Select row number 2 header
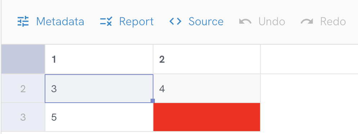This screenshot has height=134, width=358. (x=23, y=89)
